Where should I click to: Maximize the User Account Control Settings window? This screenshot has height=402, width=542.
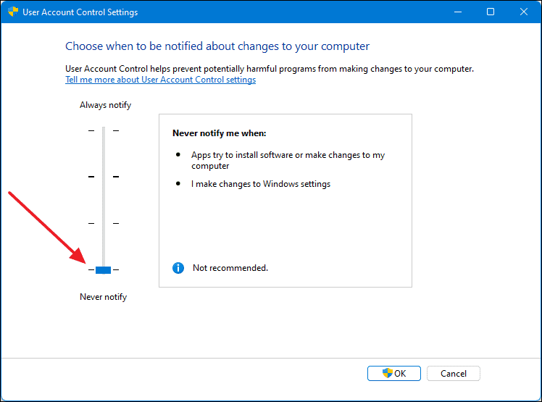point(491,12)
